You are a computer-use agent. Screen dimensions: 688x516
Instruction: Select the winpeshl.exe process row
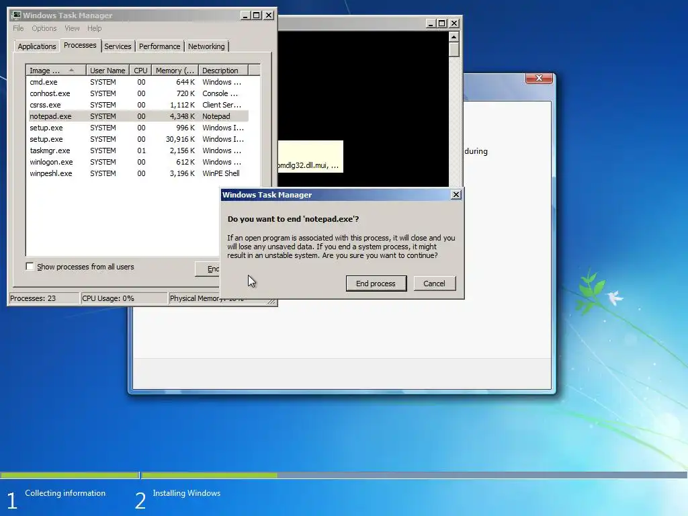point(138,173)
